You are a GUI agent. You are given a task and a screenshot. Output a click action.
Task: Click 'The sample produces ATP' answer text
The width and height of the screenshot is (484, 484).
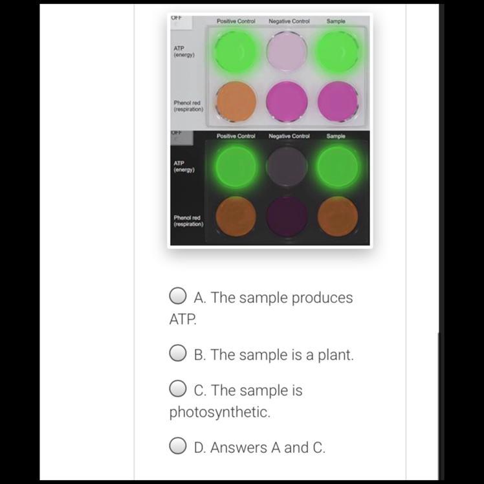click(261, 309)
